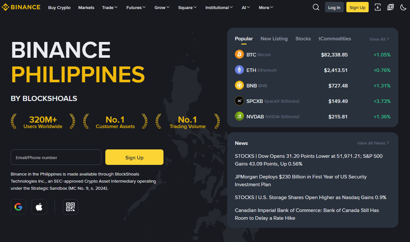Screen dimensions: 410x242
Task: Click Sign Up beside the email field
Action: click(134, 157)
